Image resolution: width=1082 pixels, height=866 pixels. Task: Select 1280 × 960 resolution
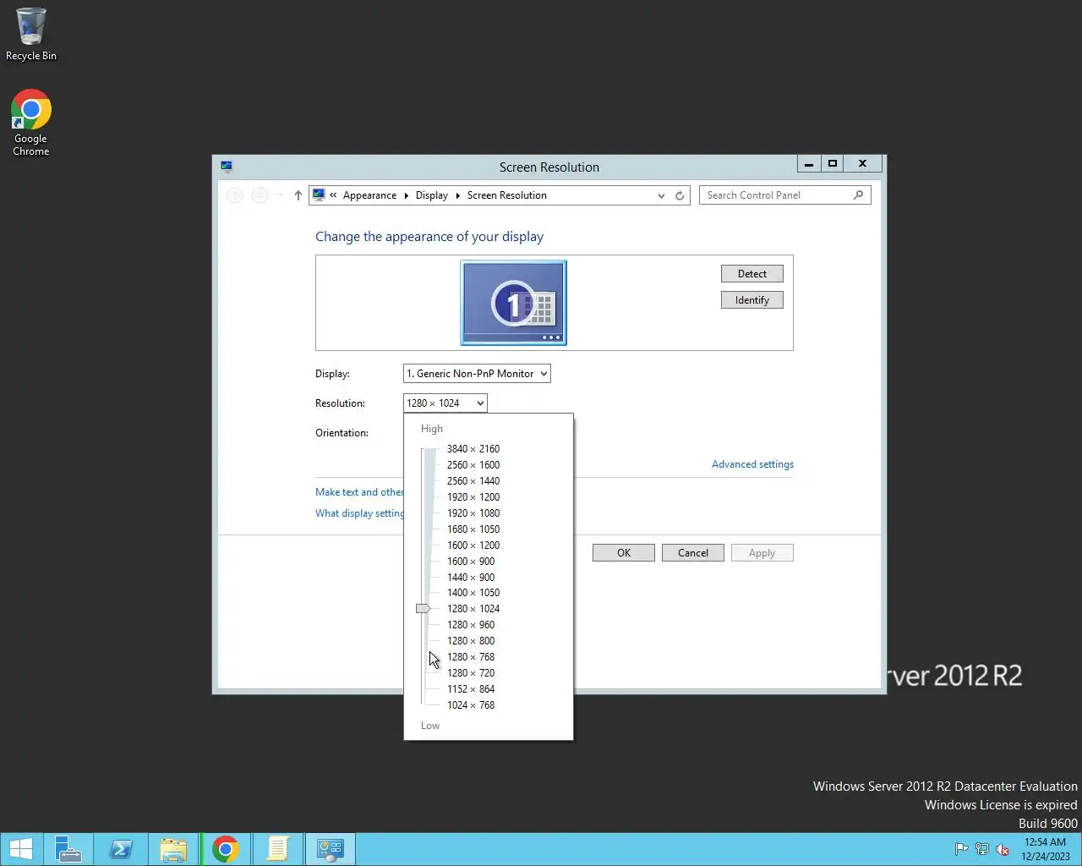point(471,625)
